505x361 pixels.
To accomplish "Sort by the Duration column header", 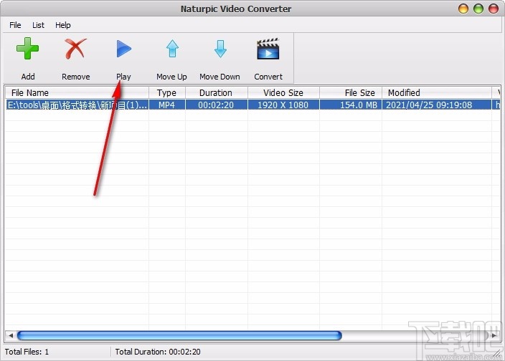I will (x=216, y=93).
